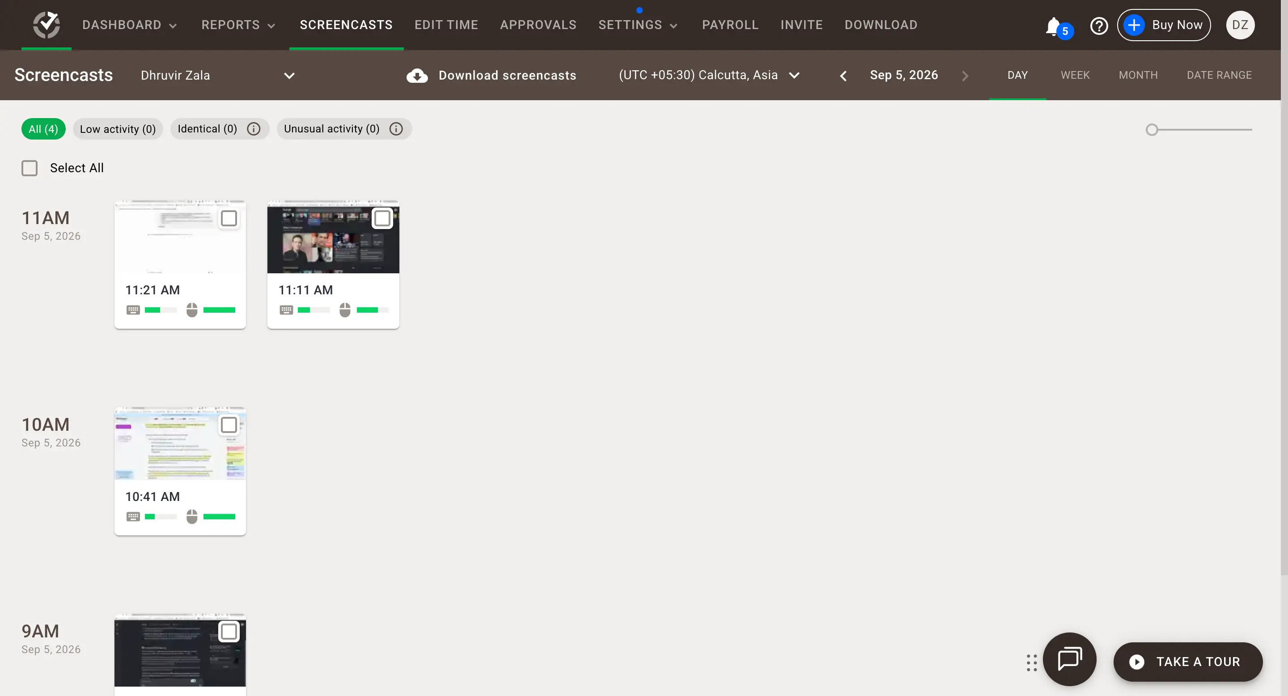Select the 11:11 AM screencast checkbox
Image resolution: width=1288 pixels, height=696 pixels.
382,218
